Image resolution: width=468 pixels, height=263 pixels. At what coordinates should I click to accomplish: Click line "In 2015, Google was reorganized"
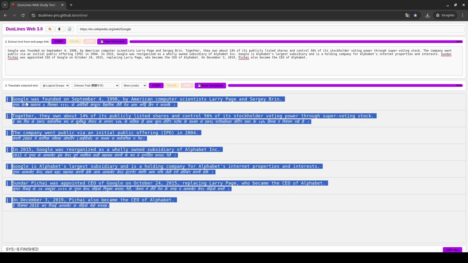tap(116, 149)
